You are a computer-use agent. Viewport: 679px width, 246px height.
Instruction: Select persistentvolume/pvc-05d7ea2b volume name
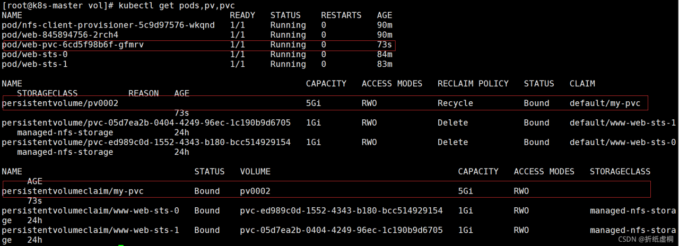click(146, 122)
